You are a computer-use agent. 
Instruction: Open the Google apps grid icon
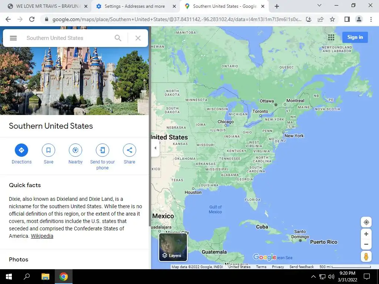coord(331,37)
